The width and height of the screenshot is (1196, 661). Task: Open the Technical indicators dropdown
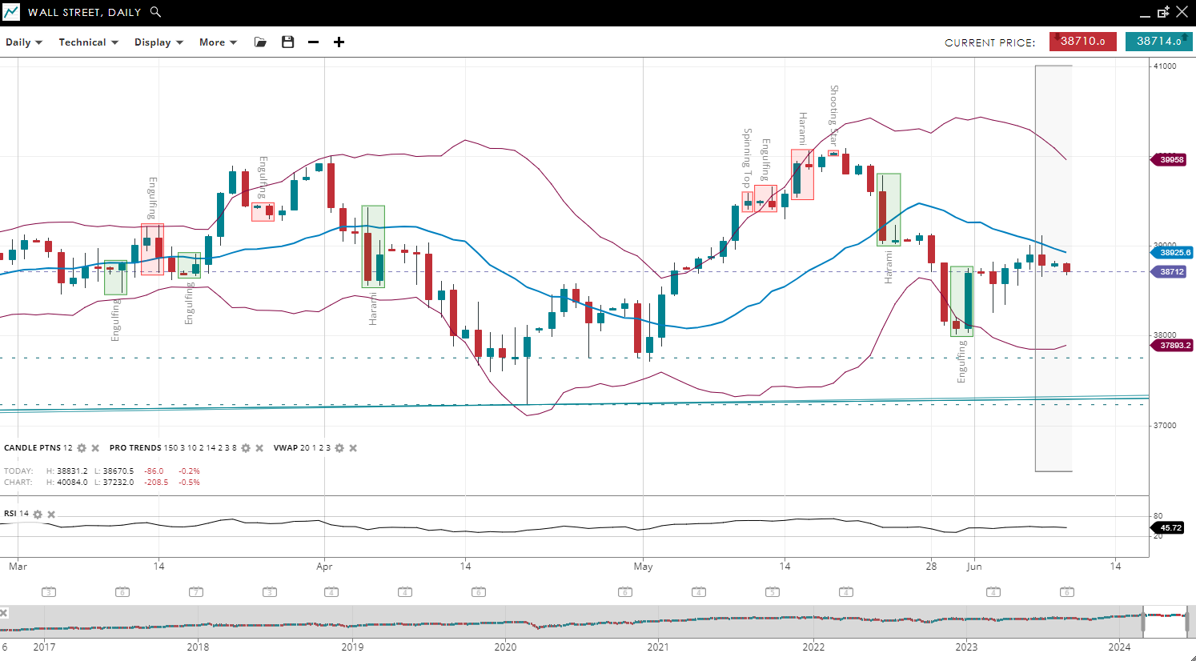click(x=88, y=42)
